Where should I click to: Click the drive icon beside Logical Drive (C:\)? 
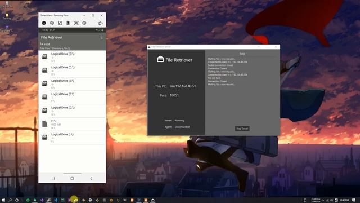point(45,56)
